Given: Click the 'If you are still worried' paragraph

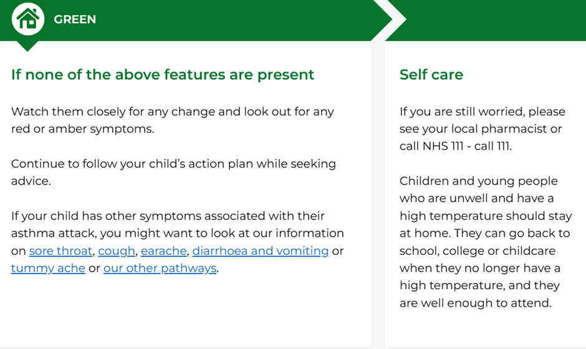Looking at the screenshot, I should [482, 112].
